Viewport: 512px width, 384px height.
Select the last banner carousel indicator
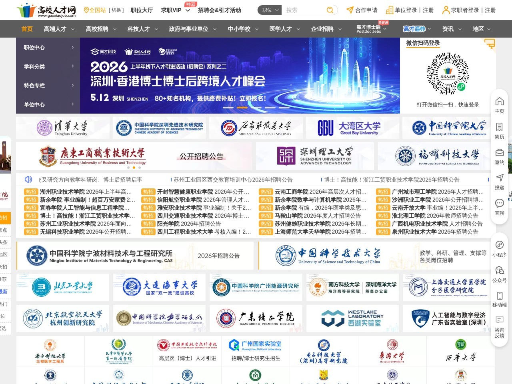click(x=284, y=107)
